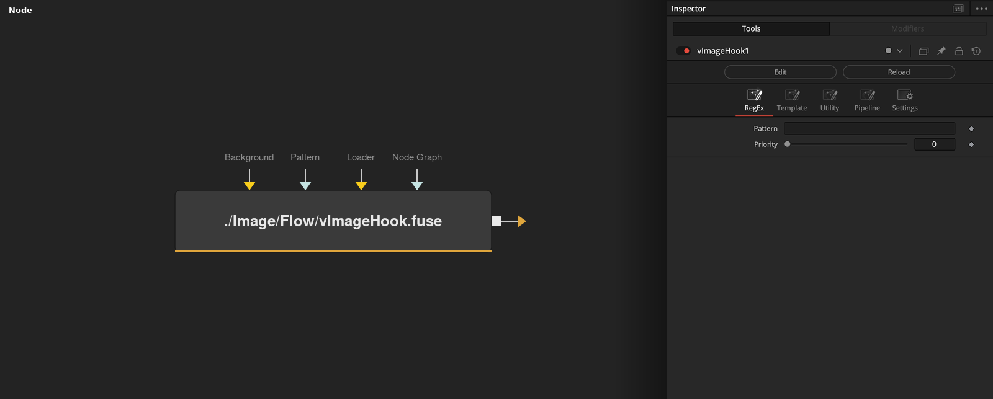Click the node's orange output arrow

(521, 221)
